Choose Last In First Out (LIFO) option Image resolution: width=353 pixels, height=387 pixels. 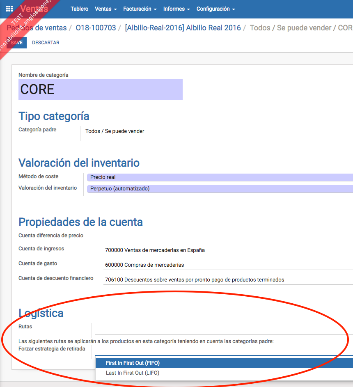point(133,373)
